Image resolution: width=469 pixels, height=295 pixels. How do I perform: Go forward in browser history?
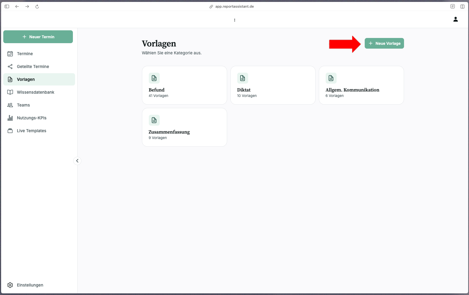coord(27,7)
